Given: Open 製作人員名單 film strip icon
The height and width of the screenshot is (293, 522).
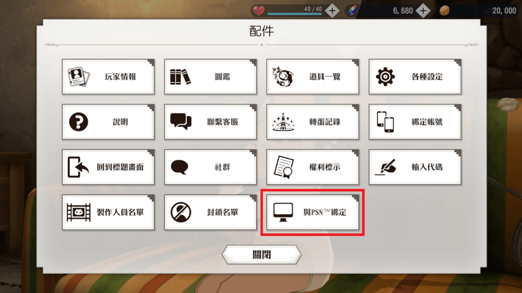Looking at the screenshot, I should pos(78,212).
